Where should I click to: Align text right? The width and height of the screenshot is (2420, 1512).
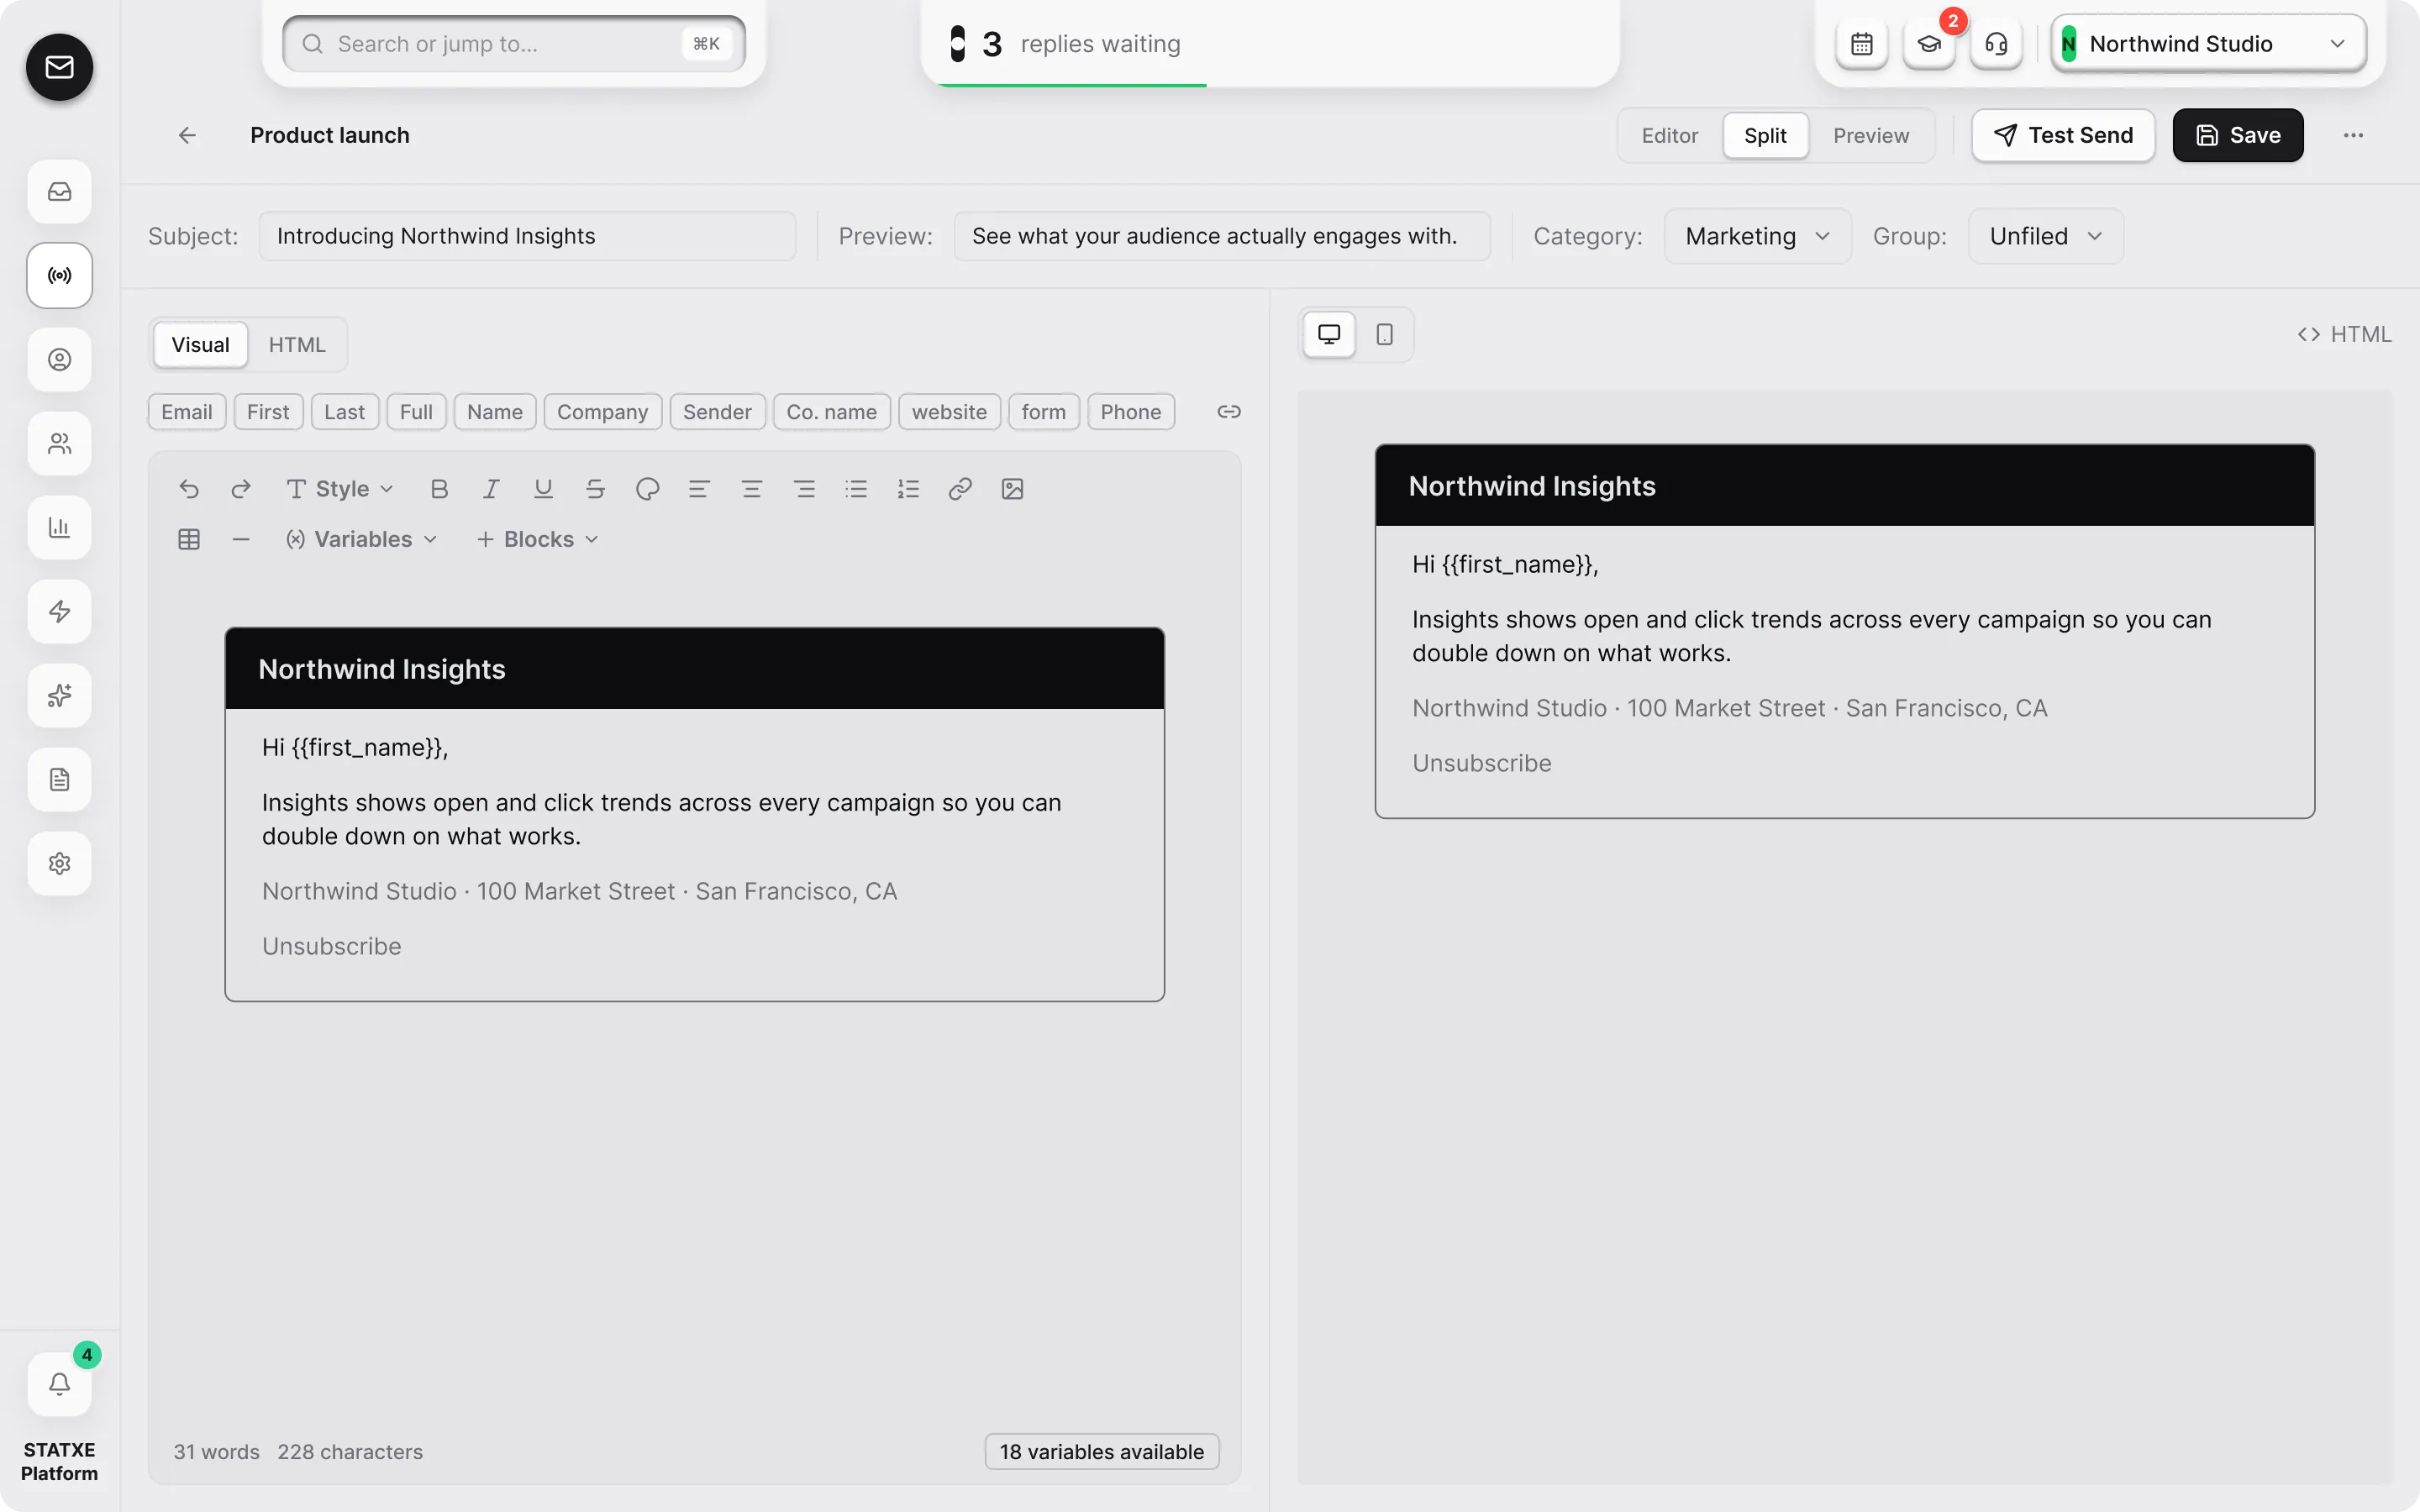coord(804,489)
